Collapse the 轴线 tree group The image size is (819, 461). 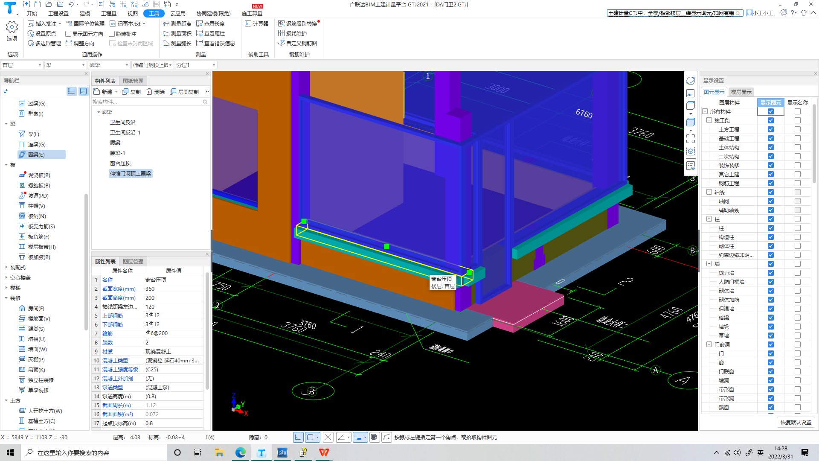pos(709,192)
